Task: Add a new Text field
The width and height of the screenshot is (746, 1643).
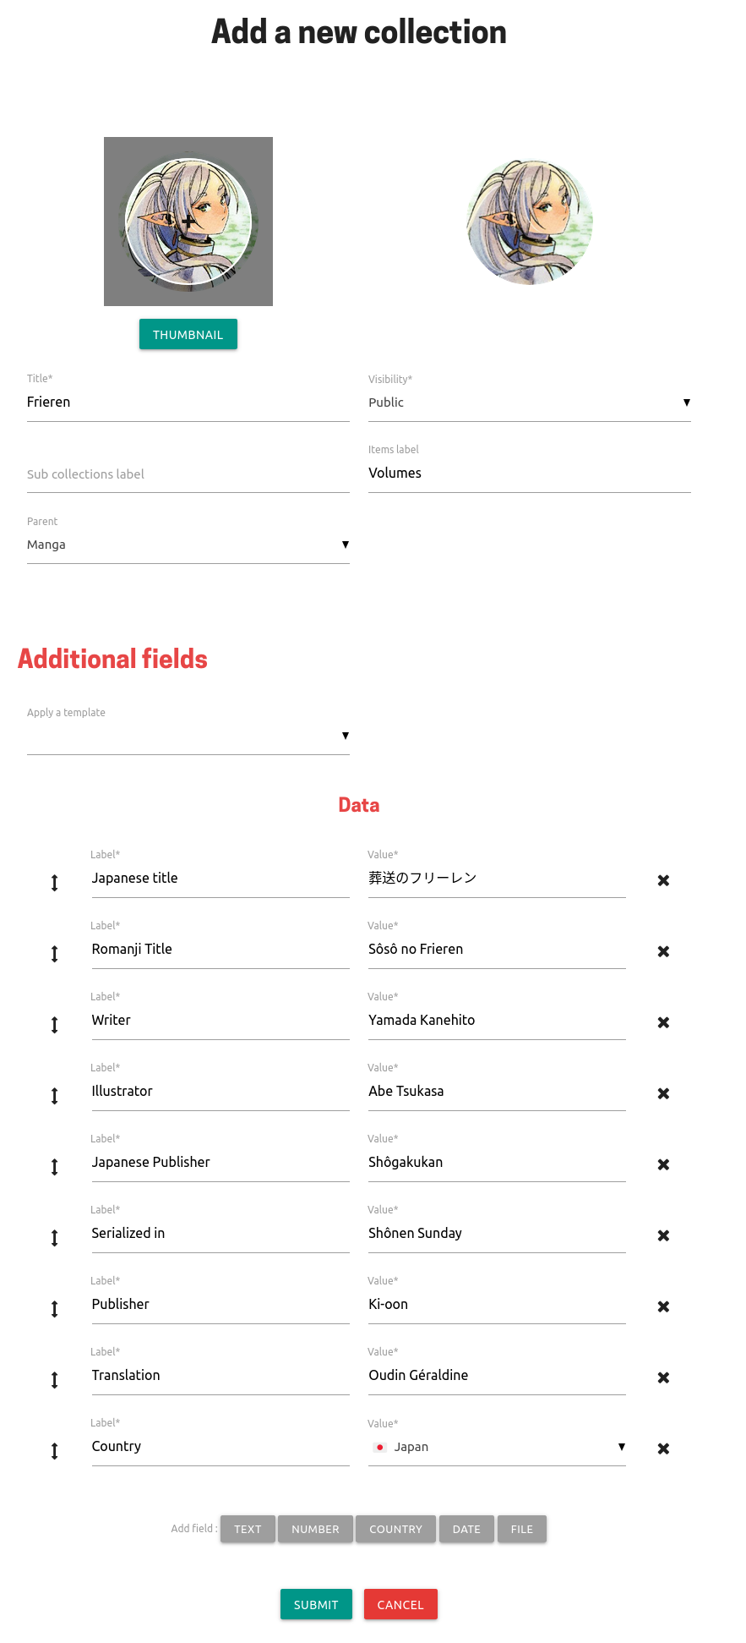Action: (x=248, y=1529)
